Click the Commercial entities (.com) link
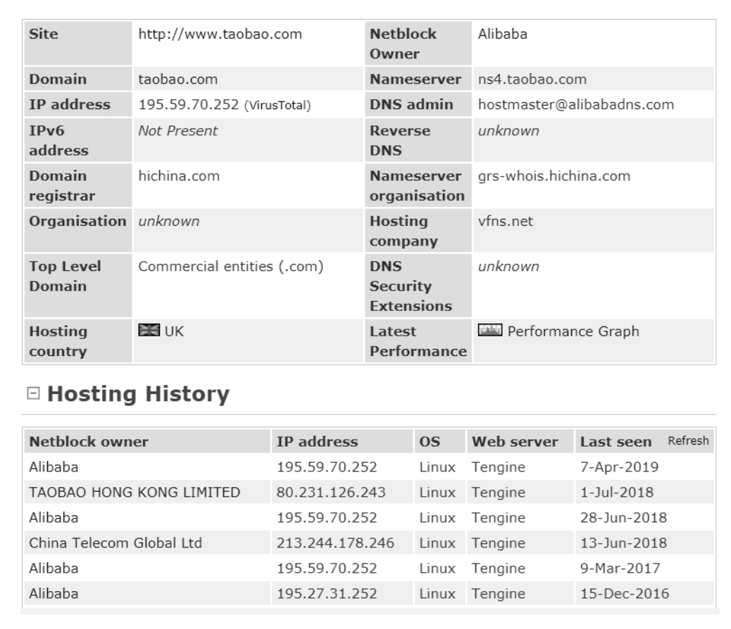The height and width of the screenshot is (629, 731). pos(230,267)
